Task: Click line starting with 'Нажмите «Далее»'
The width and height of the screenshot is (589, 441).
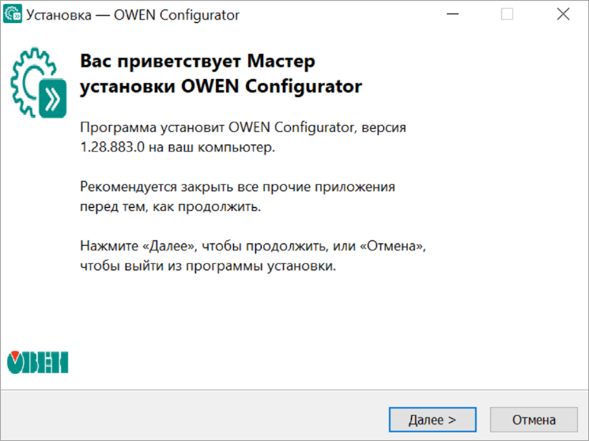Action: (x=253, y=246)
